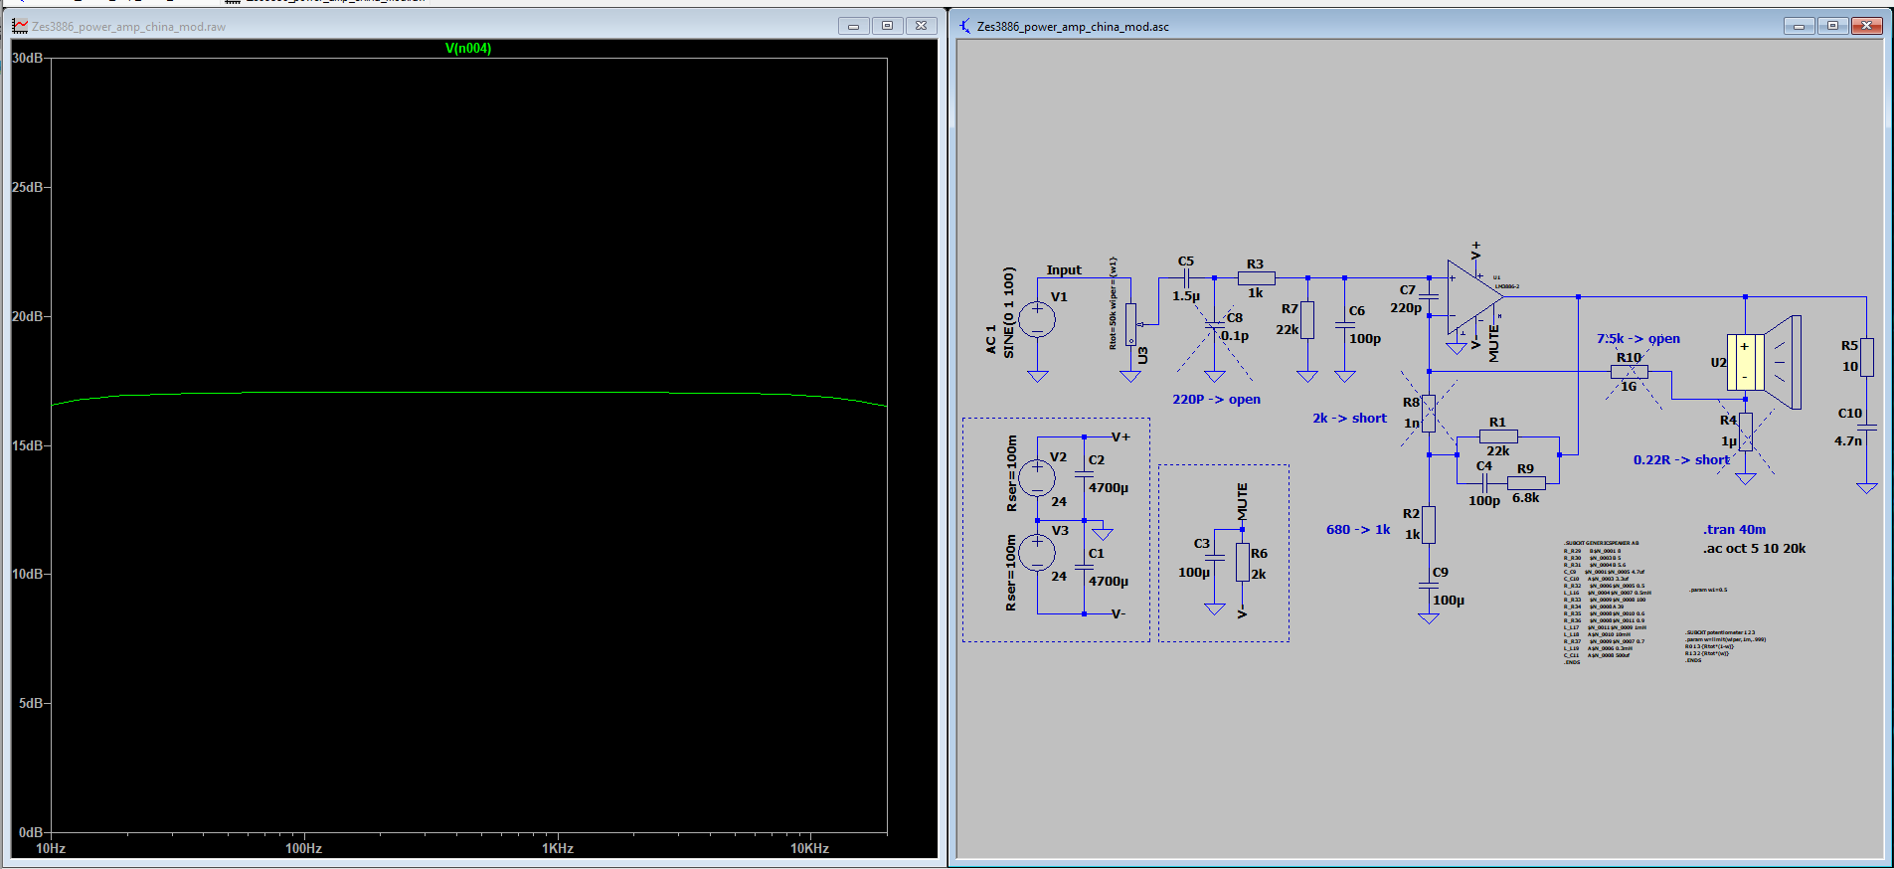Select the U3 potentiometer component
The width and height of the screenshot is (1894, 869).
coord(1130,325)
